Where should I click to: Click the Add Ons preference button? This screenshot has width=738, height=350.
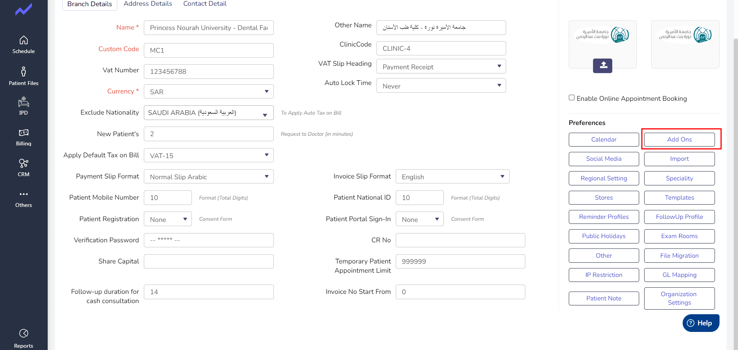click(679, 140)
